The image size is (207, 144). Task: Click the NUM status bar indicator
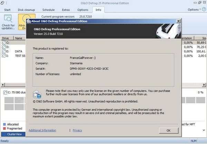click(194, 141)
